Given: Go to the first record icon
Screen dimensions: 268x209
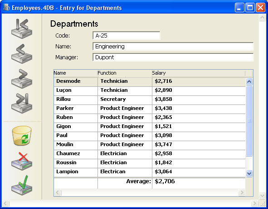Looking at the screenshot, I should (22, 28).
